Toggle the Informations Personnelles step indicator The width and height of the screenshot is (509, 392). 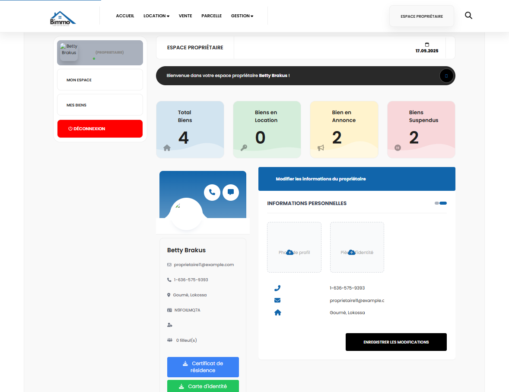tap(441, 203)
